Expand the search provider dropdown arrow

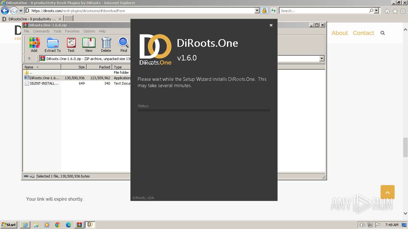point(376,10)
